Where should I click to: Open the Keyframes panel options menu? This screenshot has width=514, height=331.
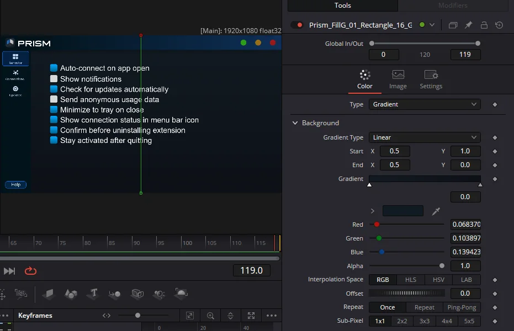click(x=272, y=316)
